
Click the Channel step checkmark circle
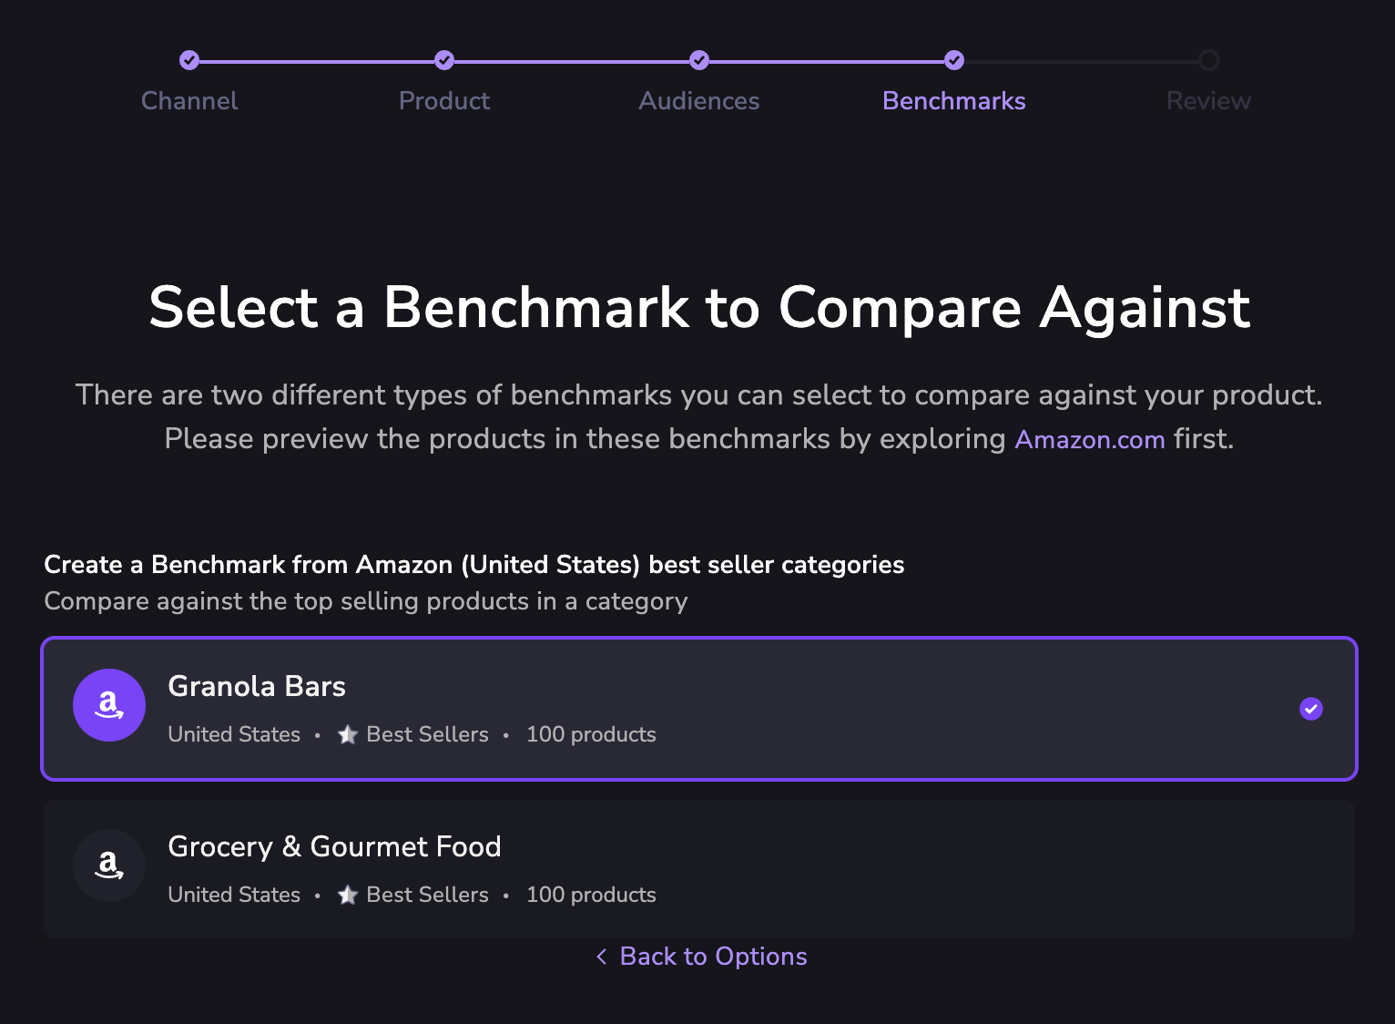click(x=189, y=60)
